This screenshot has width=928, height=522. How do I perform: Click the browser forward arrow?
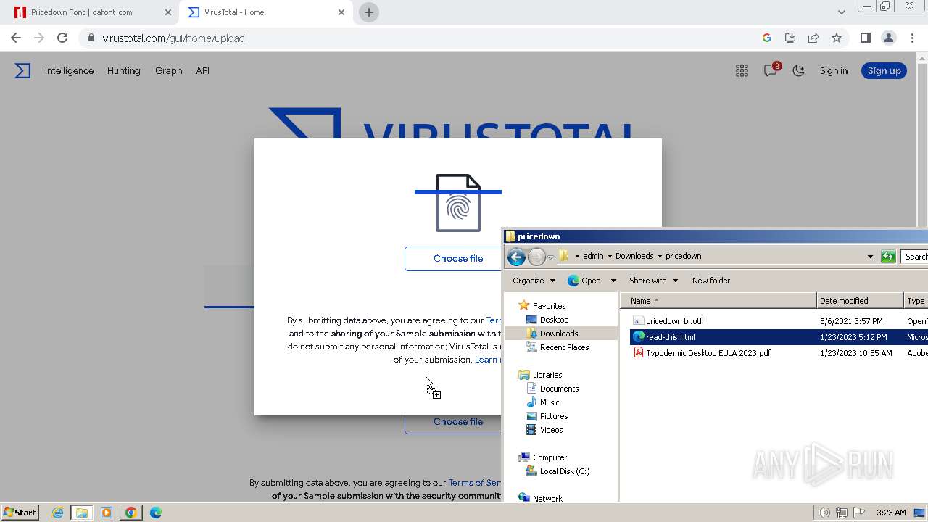coord(39,38)
